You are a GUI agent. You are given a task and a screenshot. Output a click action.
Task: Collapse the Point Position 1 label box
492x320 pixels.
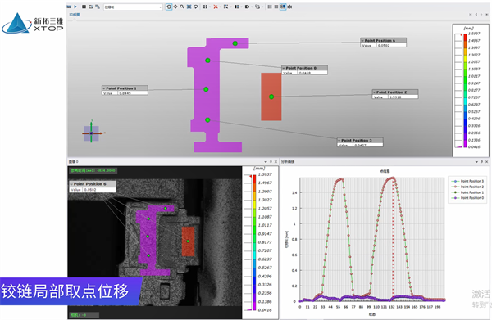click(x=104, y=88)
